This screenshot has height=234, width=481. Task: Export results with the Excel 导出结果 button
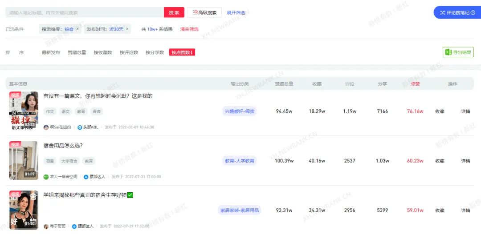pyautogui.click(x=458, y=52)
